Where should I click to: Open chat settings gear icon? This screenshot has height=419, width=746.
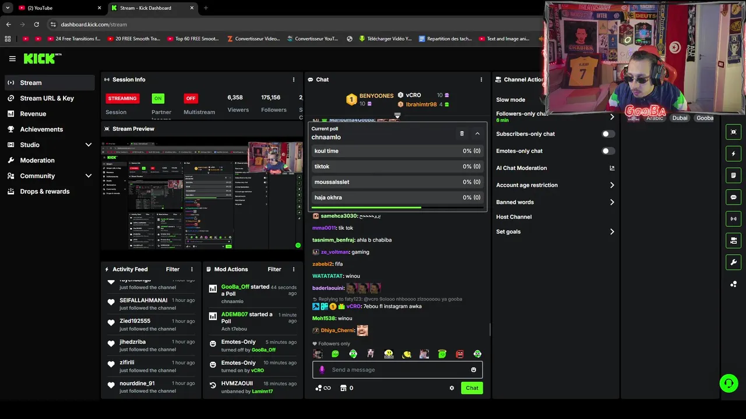(x=452, y=388)
